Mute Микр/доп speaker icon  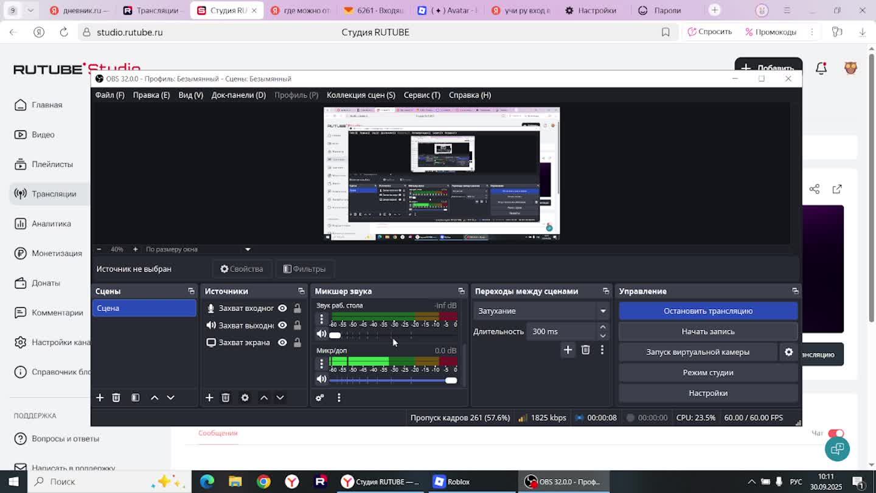click(321, 379)
